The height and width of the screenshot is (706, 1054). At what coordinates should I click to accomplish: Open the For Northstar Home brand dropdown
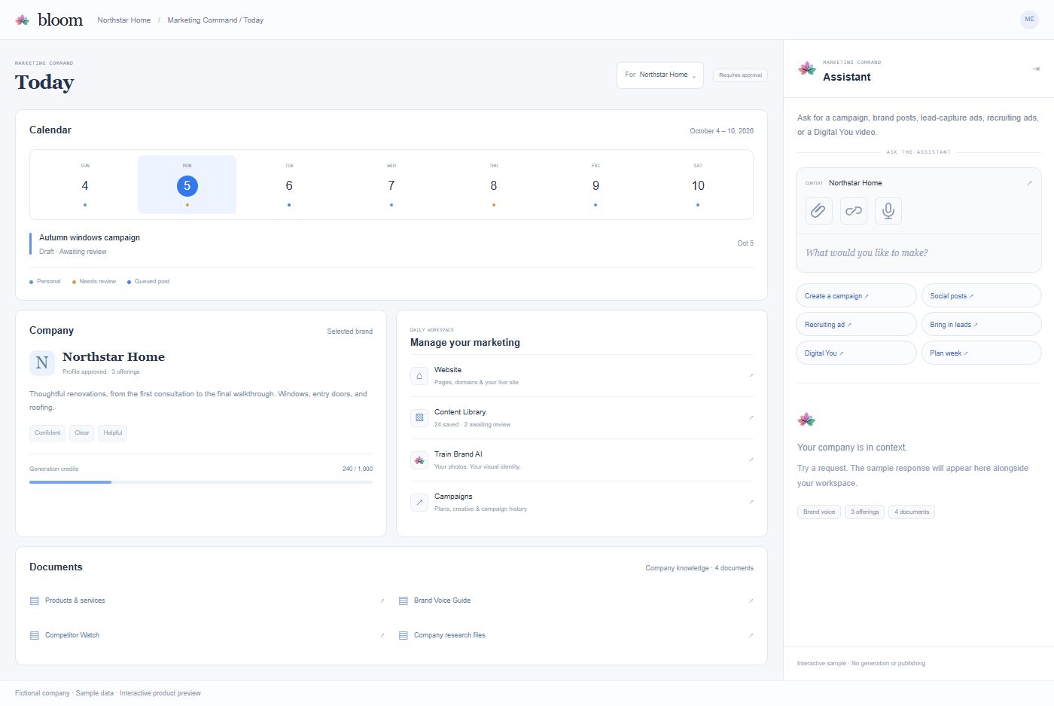(660, 75)
